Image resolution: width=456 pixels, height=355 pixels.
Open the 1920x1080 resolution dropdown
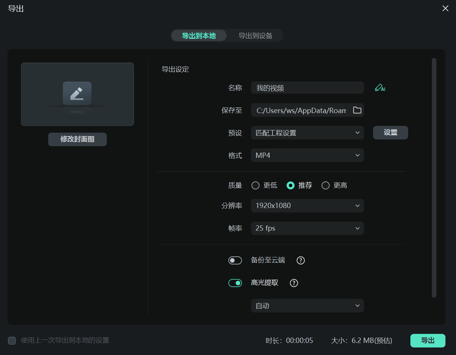point(307,206)
